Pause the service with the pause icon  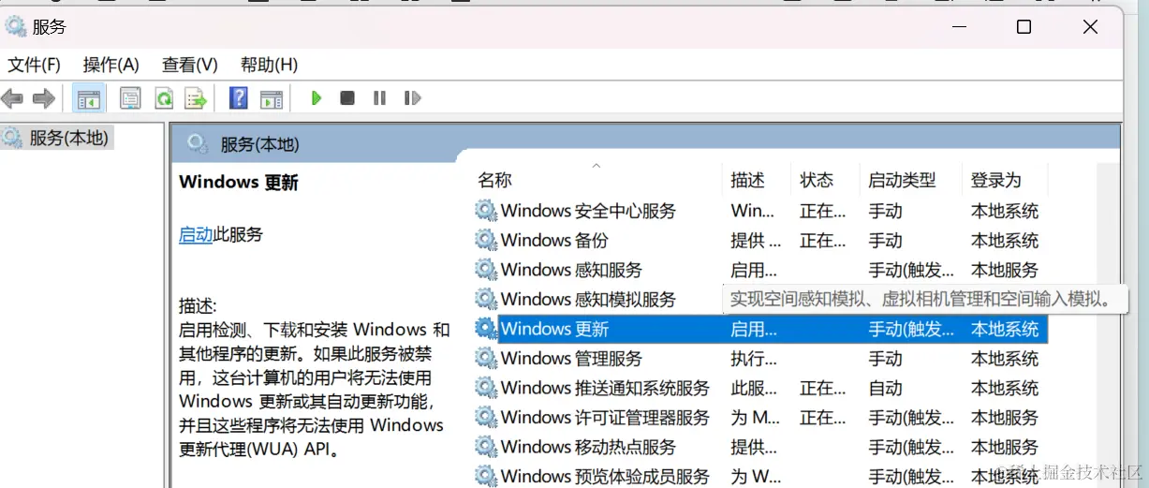379,97
